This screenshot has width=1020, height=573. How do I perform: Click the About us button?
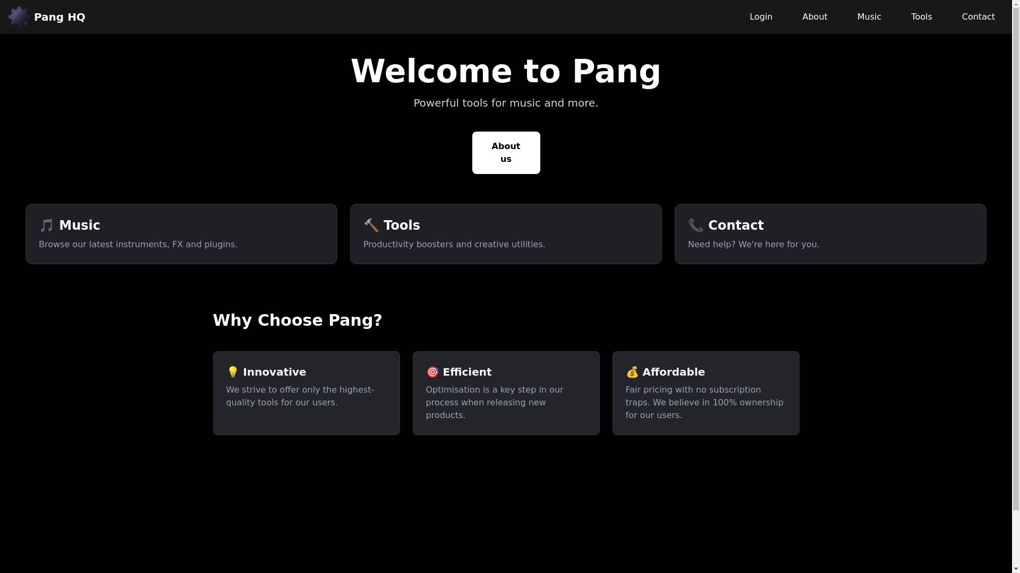tap(506, 153)
